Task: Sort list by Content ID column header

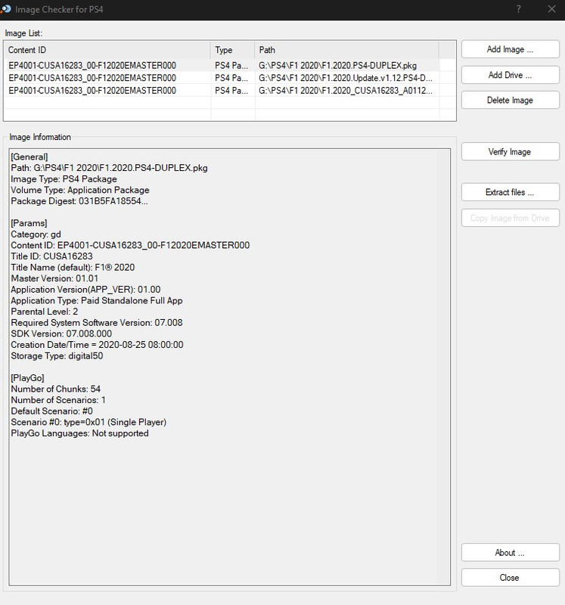Action: pos(107,50)
